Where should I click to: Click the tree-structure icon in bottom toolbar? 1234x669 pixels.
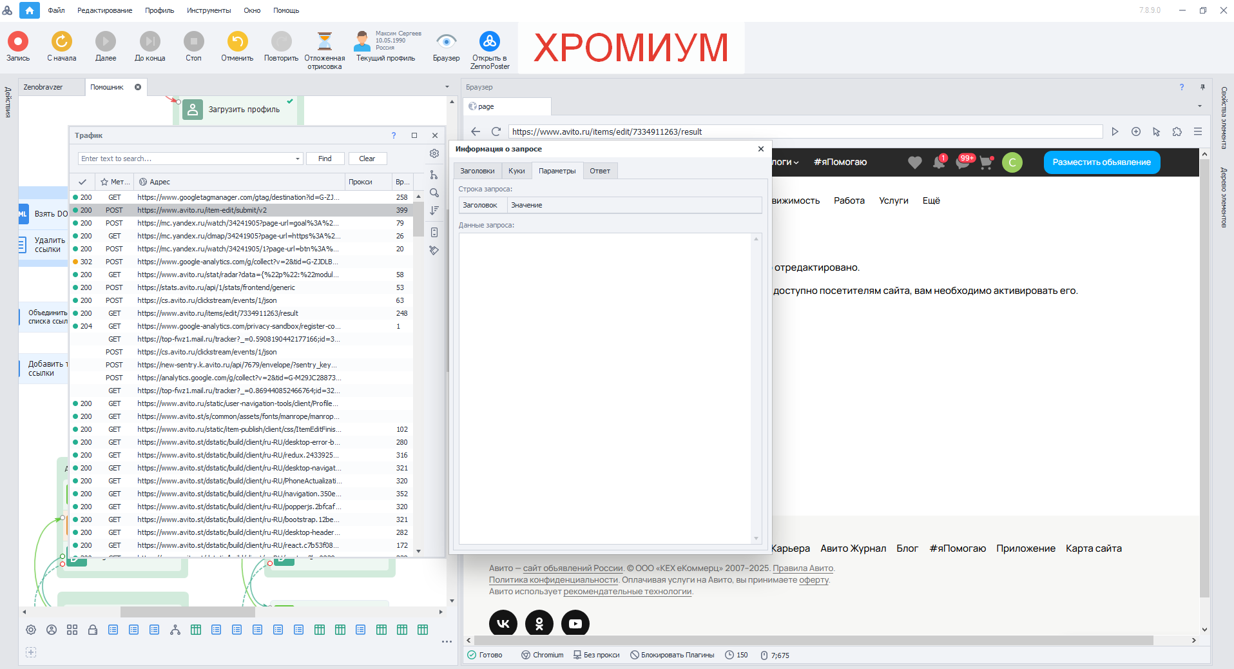point(175,630)
